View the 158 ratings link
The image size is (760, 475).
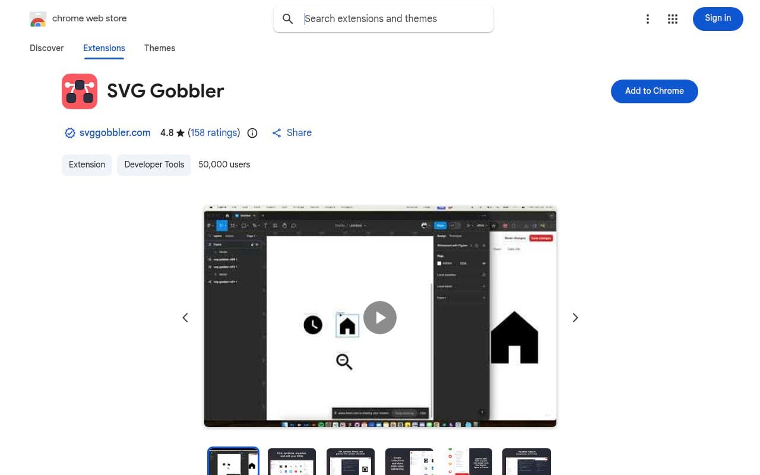click(x=213, y=132)
